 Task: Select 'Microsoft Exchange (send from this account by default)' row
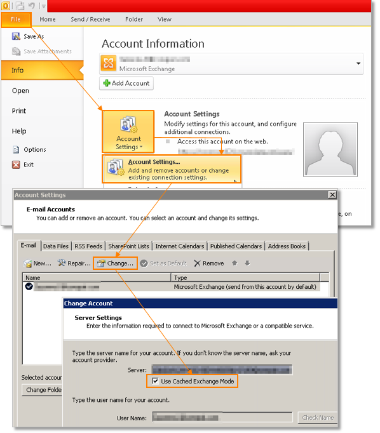pyautogui.click(x=172, y=286)
